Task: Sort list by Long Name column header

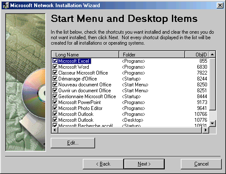Action: (x=85, y=55)
